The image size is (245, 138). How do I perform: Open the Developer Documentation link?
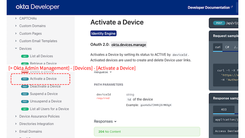coord(209,7)
